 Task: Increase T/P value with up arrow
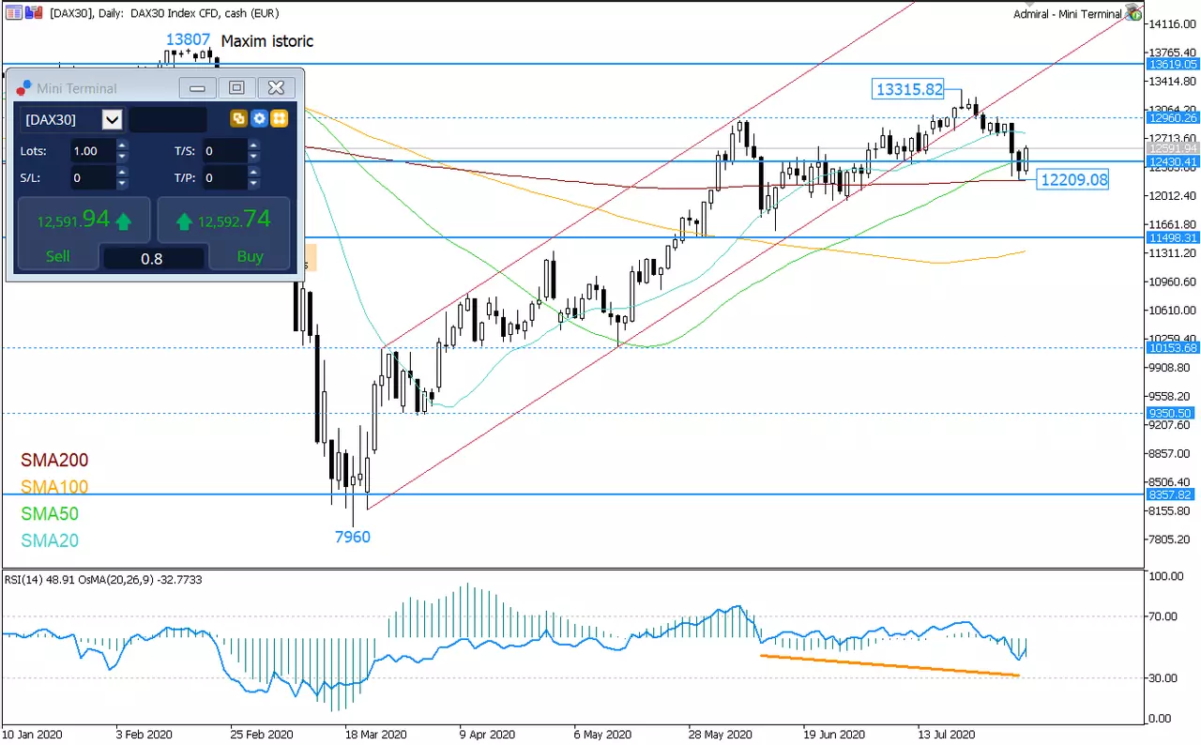coord(253,172)
